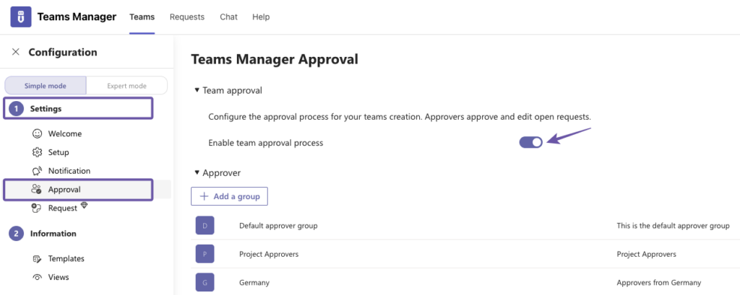Image resolution: width=740 pixels, height=295 pixels.
Task: Open the Teams tab
Action: tap(142, 17)
